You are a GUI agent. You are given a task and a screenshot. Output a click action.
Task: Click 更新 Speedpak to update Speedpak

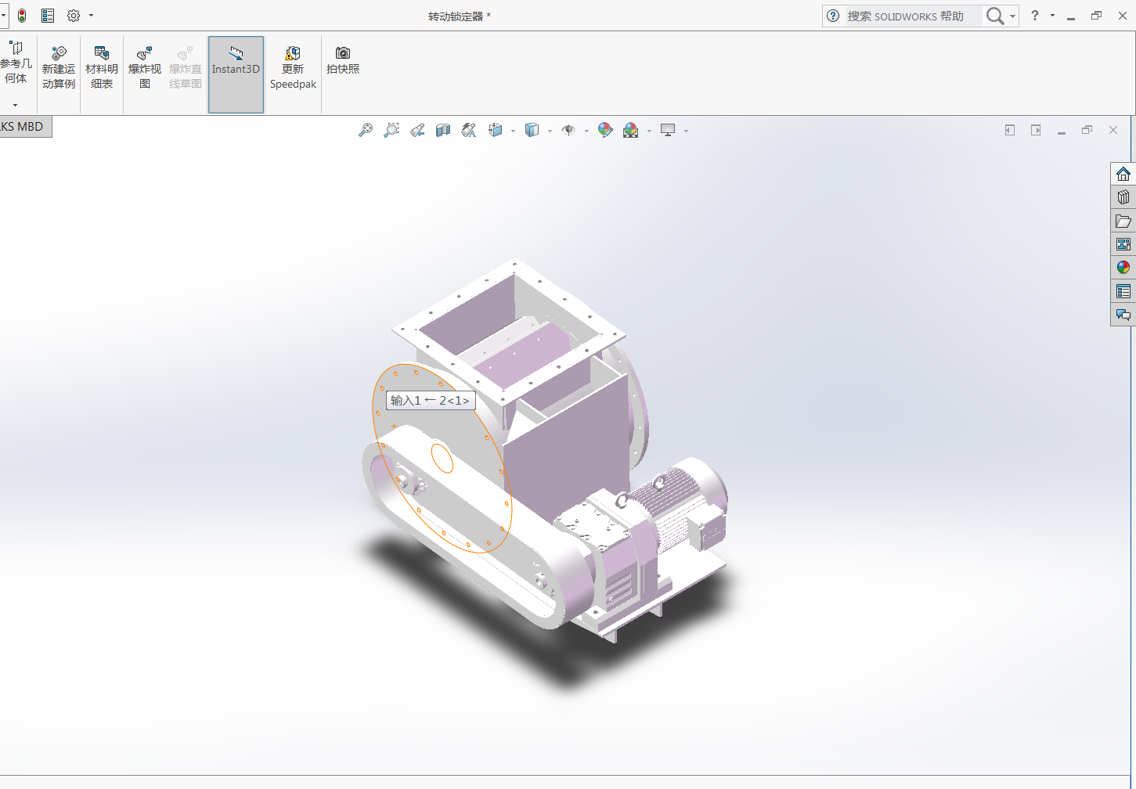pos(293,67)
